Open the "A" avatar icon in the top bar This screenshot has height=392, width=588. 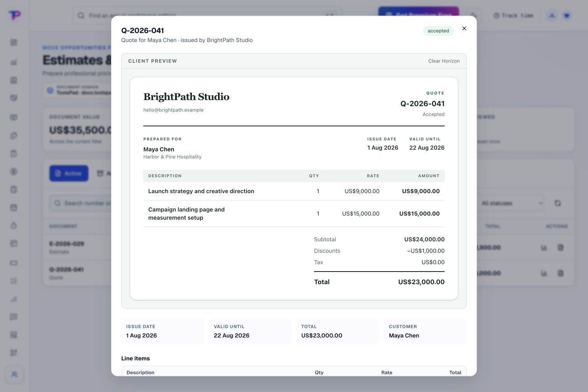(x=552, y=16)
